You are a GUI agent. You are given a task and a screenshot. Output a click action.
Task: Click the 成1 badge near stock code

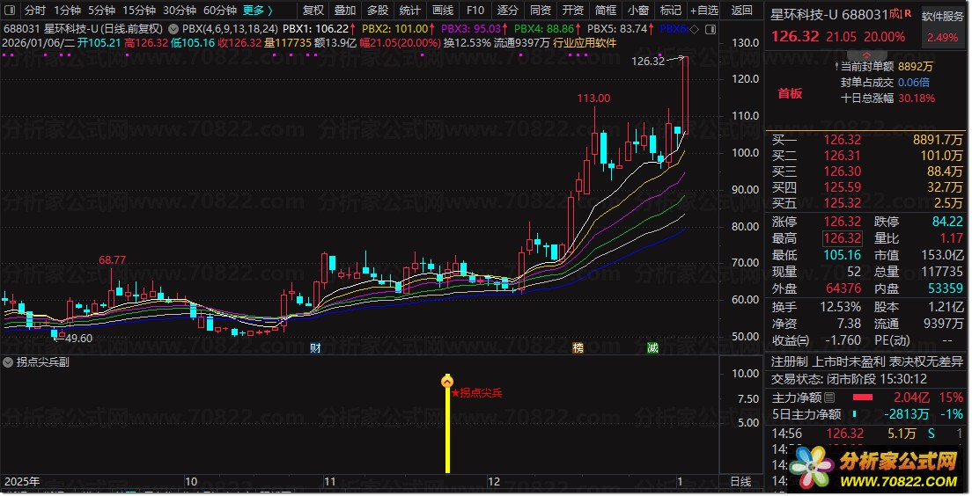(895, 13)
